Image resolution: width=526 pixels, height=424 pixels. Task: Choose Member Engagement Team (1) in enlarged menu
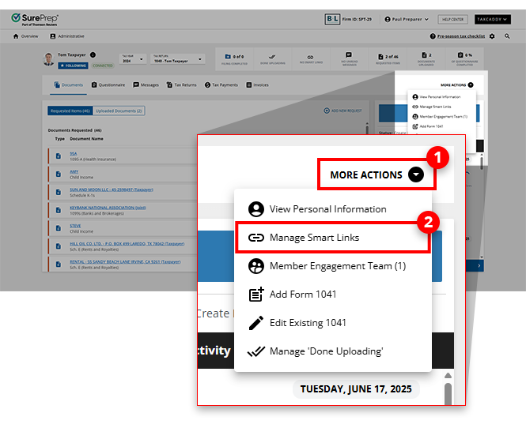(333, 266)
